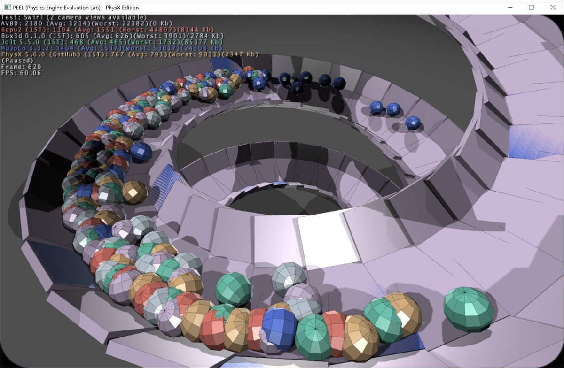Close the PEEL PhysX Edition window
564x368 pixels.
click(553, 8)
